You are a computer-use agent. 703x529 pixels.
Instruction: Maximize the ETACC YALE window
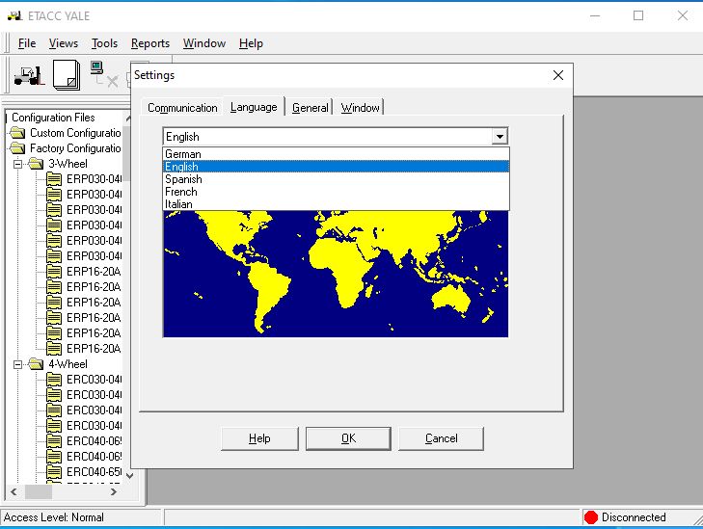(638, 16)
